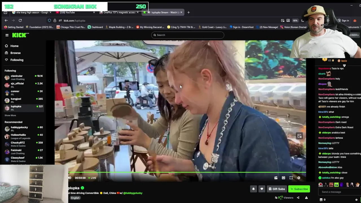The width and height of the screenshot is (361, 203).
Task: Close the luplupka Stream tab
Action: tap(181, 12)
